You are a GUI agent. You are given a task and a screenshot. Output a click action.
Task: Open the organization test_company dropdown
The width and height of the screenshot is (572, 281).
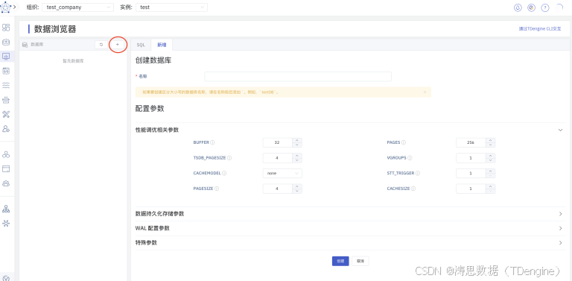(x=78, y=7)
